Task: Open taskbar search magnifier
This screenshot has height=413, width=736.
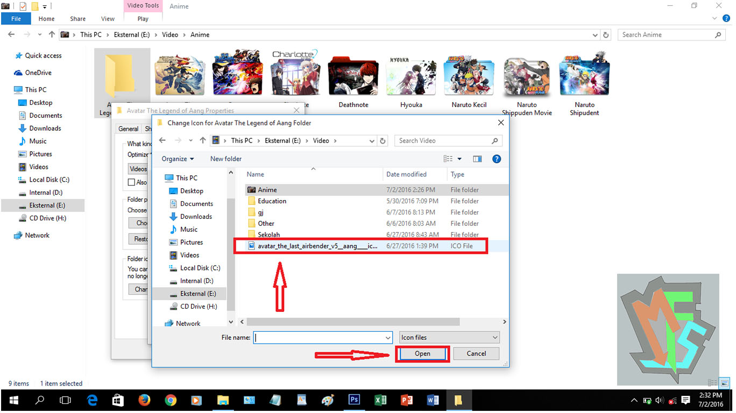Action: coord(40,400)
